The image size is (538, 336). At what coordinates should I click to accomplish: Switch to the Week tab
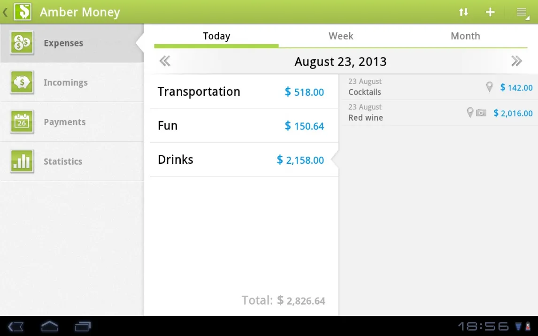point(341,36)
